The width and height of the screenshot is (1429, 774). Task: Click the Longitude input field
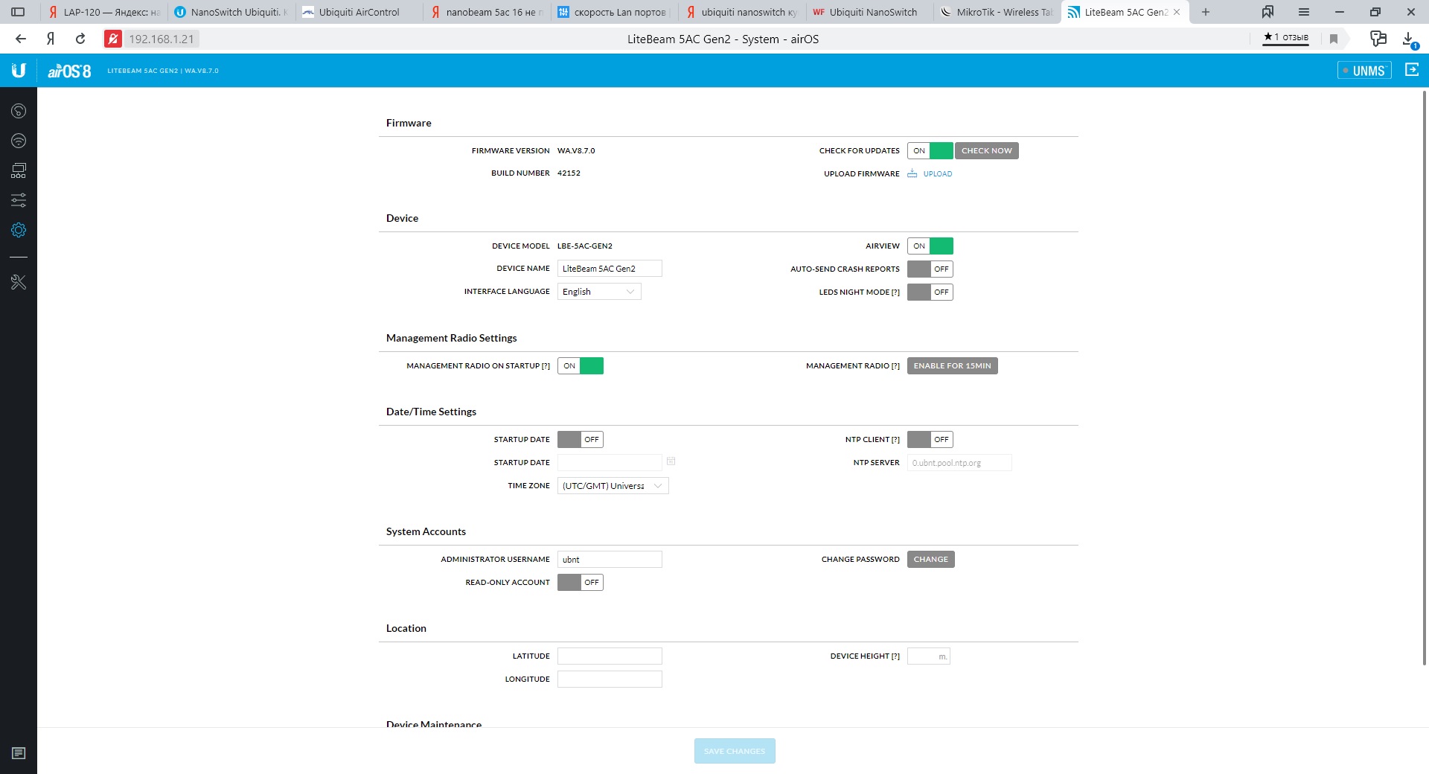(x=610, y=679)
